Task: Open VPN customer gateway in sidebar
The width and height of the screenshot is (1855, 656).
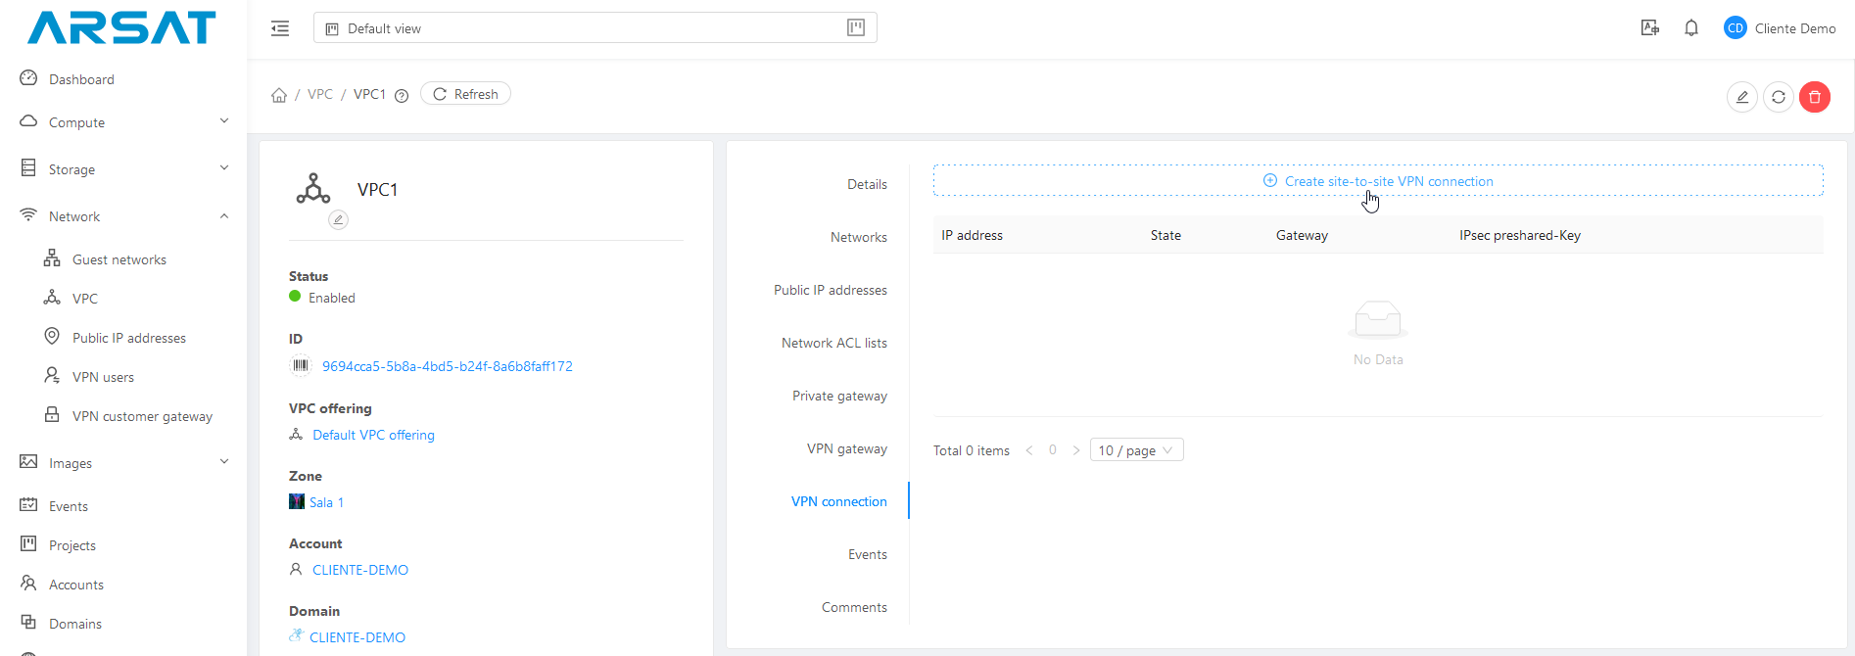Action: pos(142,416)
